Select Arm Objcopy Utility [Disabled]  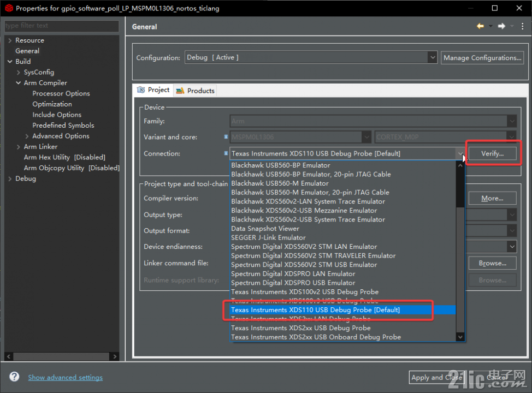[72, 168]
